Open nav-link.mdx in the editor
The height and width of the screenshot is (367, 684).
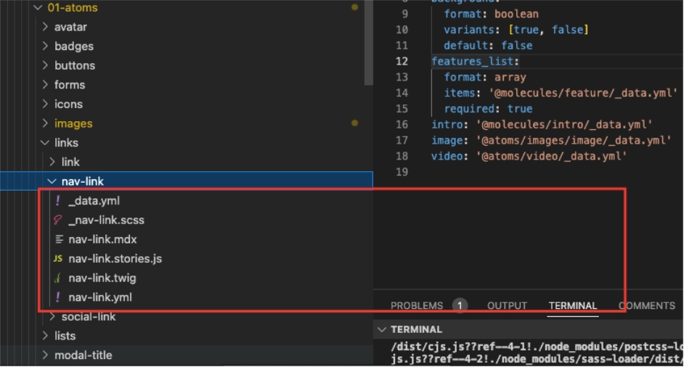click(x=102, y=239)
